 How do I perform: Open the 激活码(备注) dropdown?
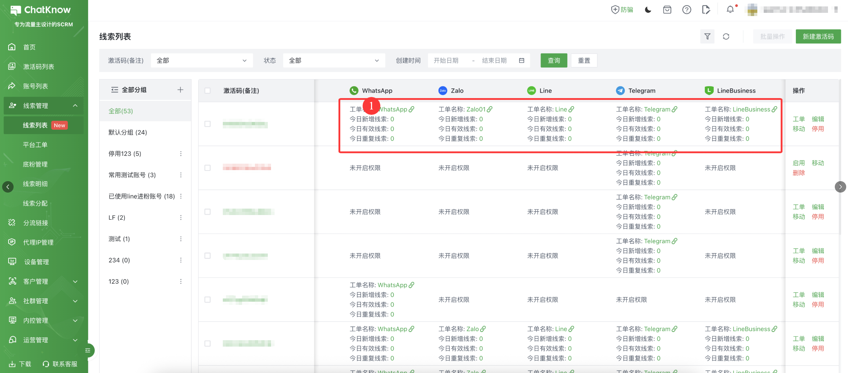(202, 61)
